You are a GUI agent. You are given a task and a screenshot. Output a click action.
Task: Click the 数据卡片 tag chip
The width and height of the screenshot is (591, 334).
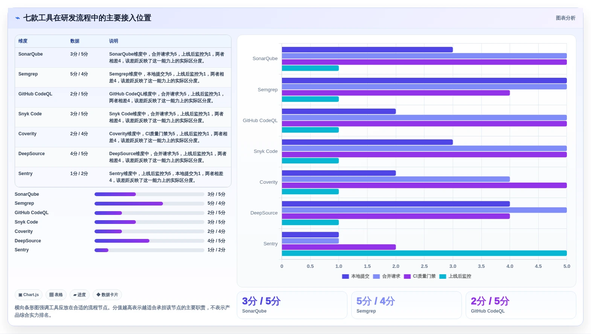pyautogui.click(x=107, y=295)
